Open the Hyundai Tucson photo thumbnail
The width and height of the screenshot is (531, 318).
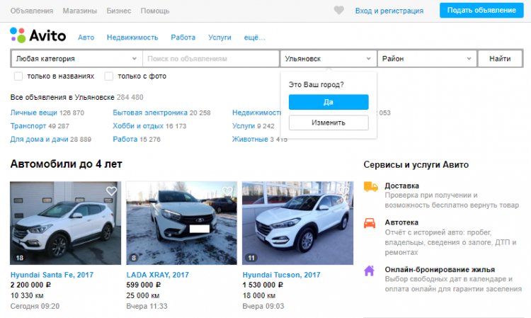pos(297,223)
